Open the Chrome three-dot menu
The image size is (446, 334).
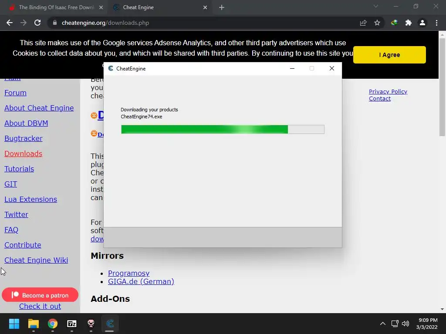(436, 23)
